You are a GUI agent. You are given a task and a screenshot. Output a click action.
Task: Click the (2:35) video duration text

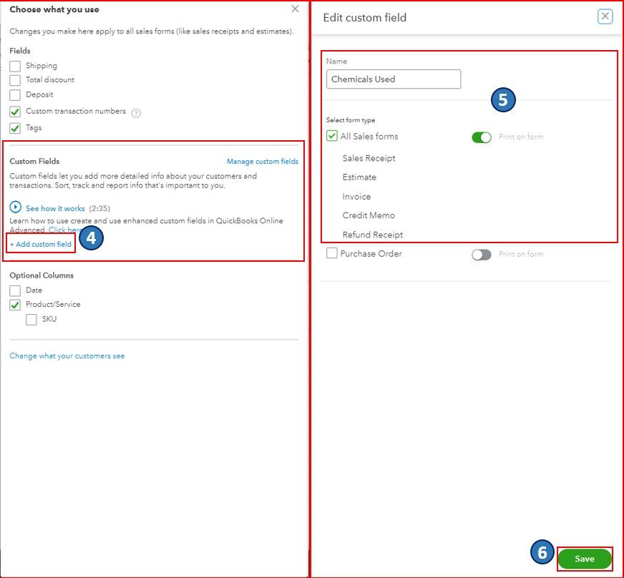99,208
